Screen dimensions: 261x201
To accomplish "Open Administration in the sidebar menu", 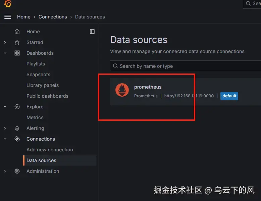I will tap(43, 171).
